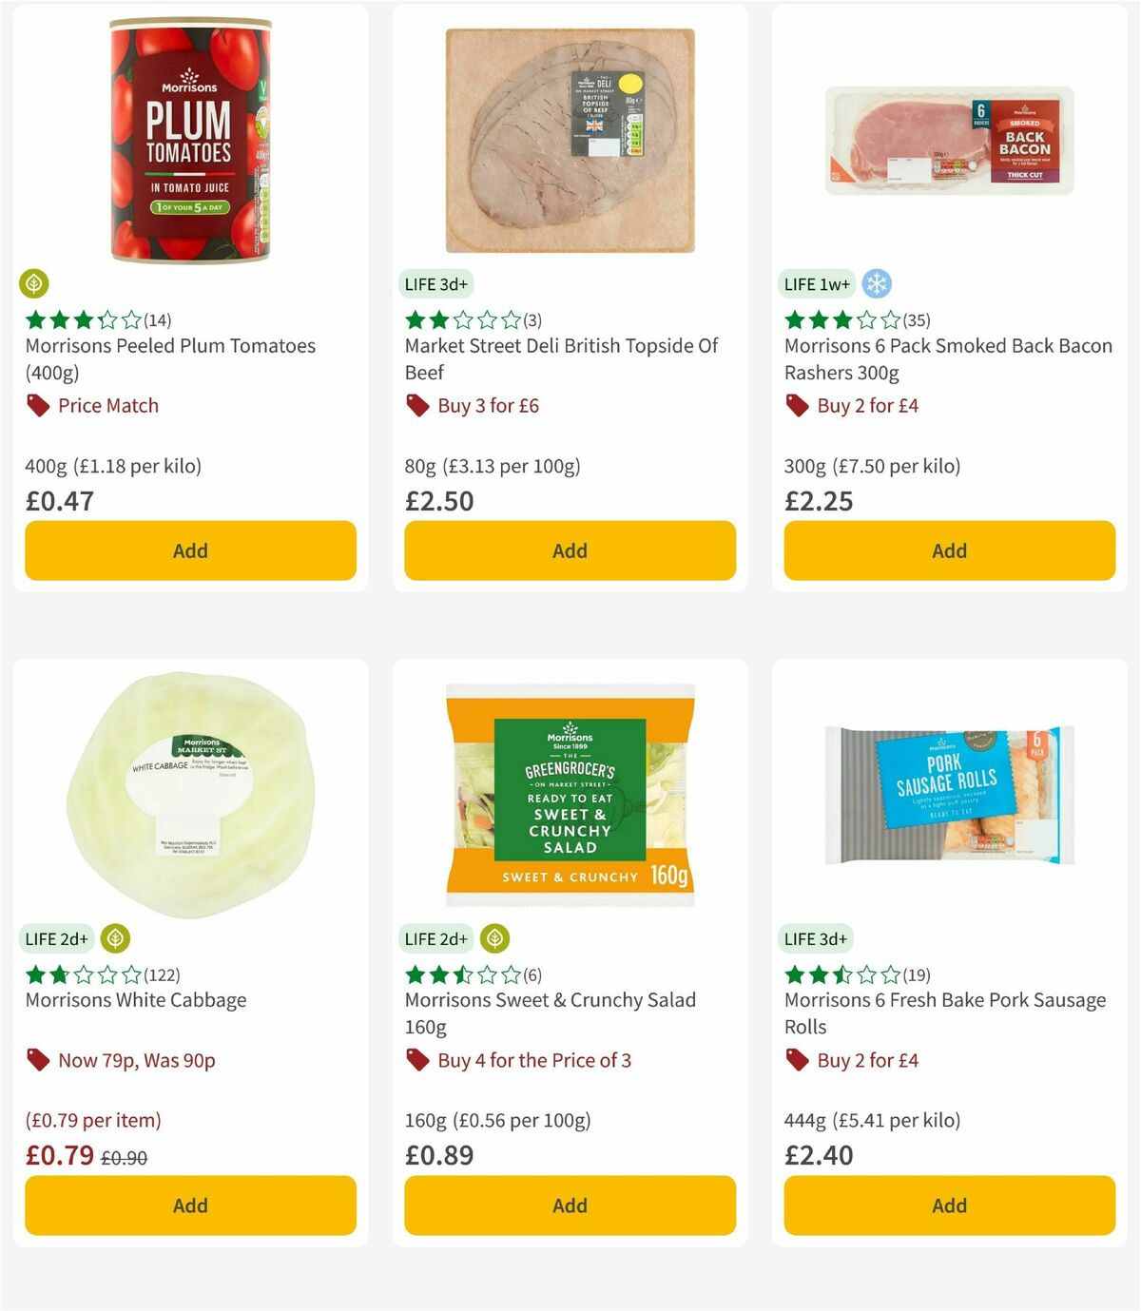
Task: Add Morrisons Peeled Plum Tomatoes to basket
Action: (x=190, y=549)
